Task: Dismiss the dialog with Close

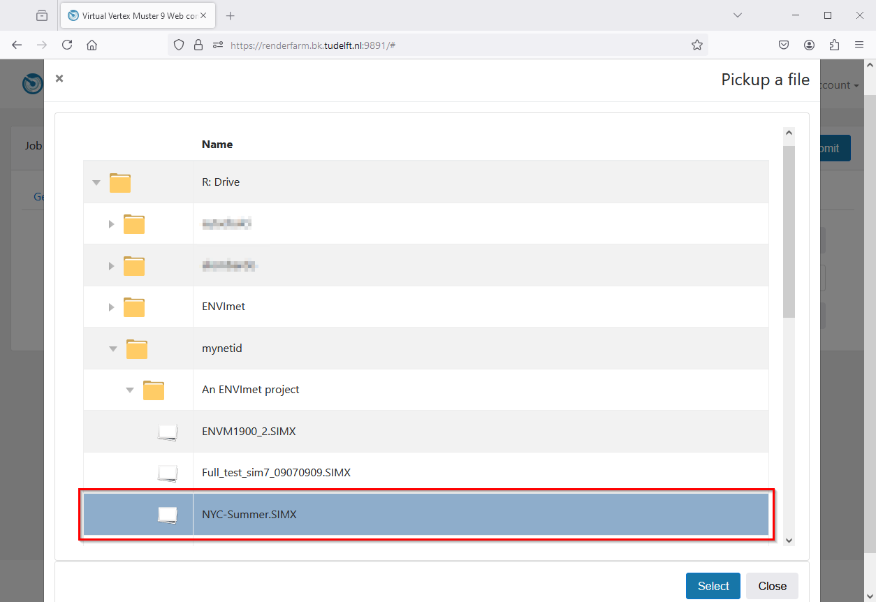Action: (771, 585)
